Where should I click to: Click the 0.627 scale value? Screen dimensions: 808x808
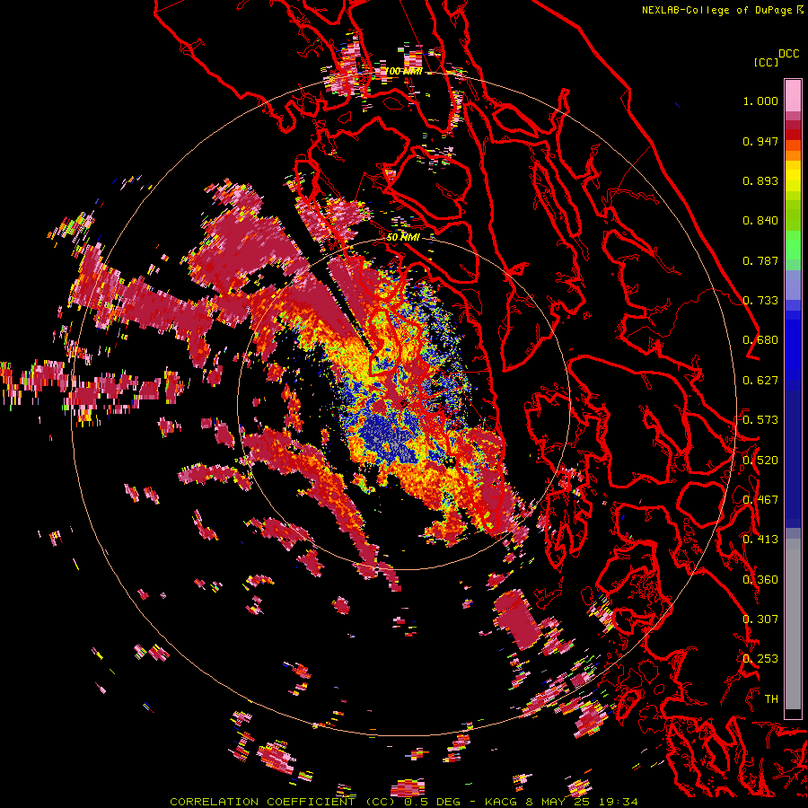pos(760,381)
